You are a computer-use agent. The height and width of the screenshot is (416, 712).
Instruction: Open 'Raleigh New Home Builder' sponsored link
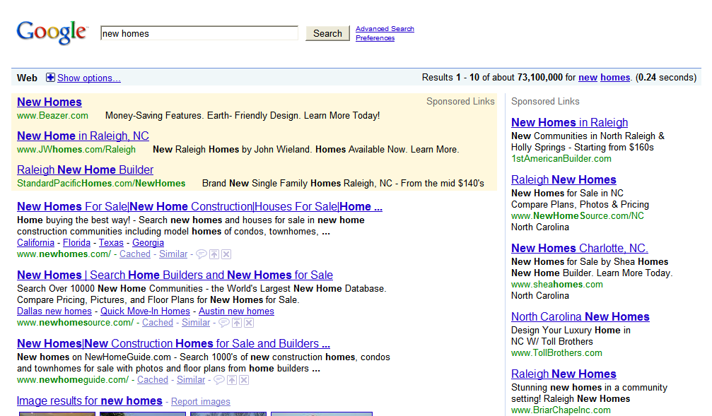tap(86, 170)
